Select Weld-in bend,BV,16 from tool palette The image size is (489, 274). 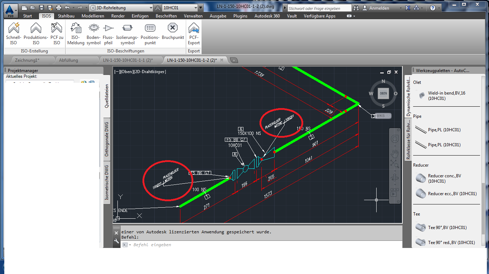pyautogui.click(x=446, y=96)
